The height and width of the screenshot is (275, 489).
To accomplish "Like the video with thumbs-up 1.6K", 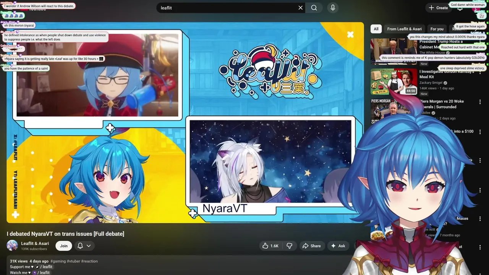I will pyautogui.click(x=270, y=246).
